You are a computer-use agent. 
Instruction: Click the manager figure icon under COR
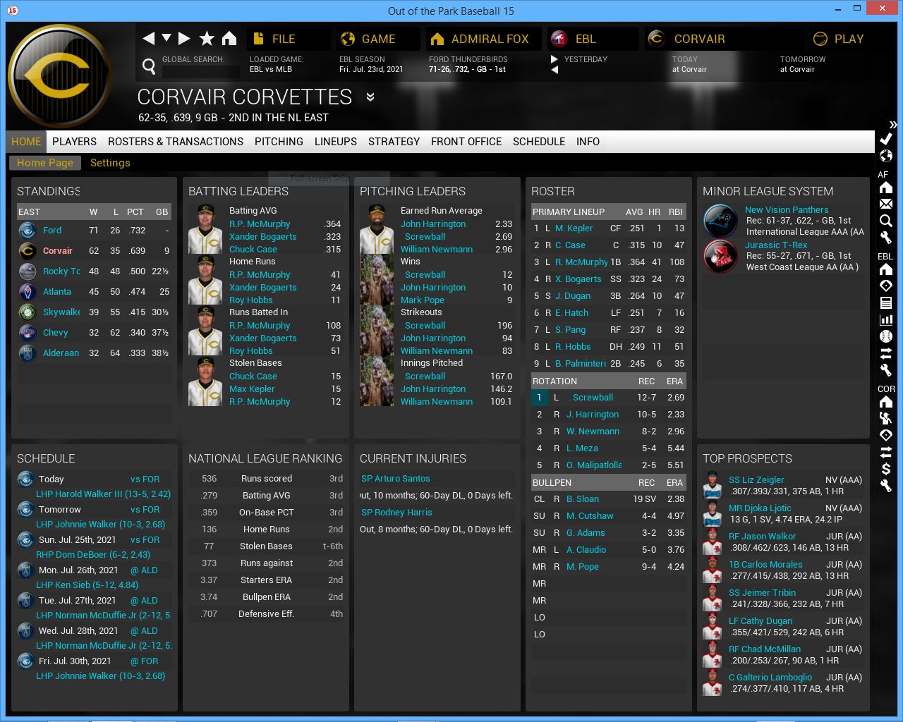(886, 418)
